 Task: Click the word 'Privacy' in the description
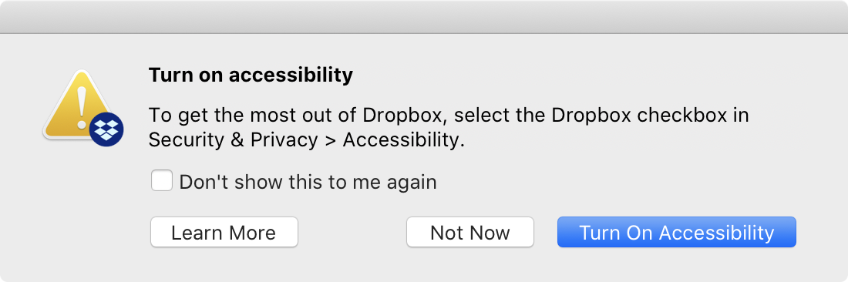pos(284,140)
